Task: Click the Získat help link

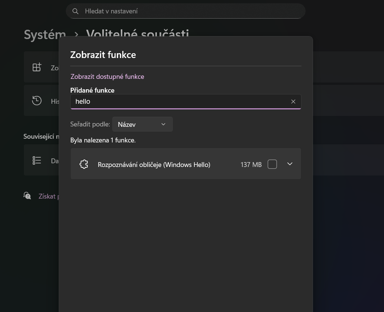Action: 48,196
